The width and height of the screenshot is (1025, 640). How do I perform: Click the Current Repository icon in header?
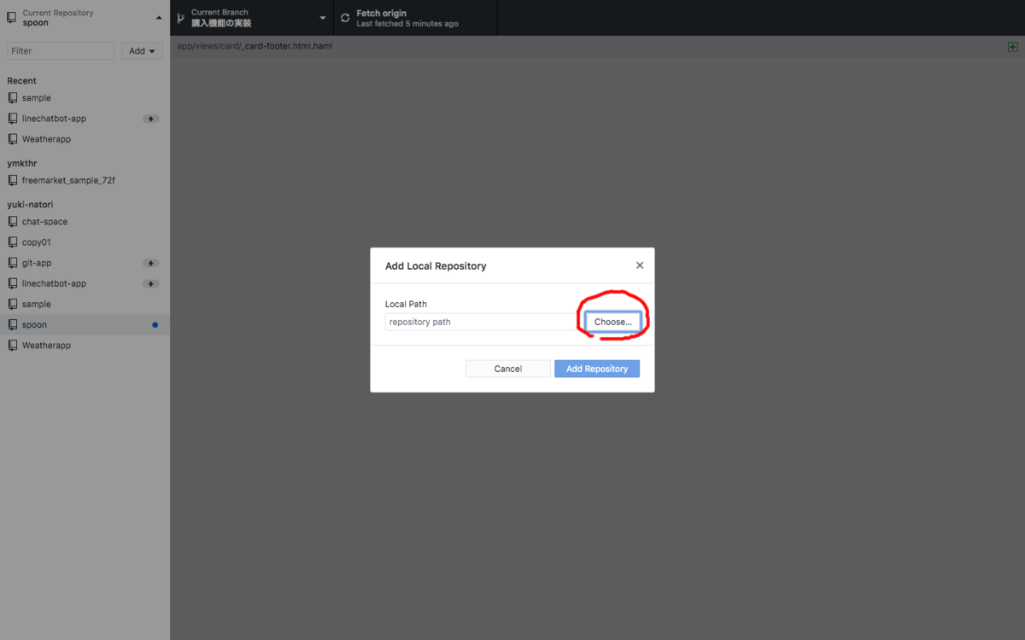[x=11, y=18]
